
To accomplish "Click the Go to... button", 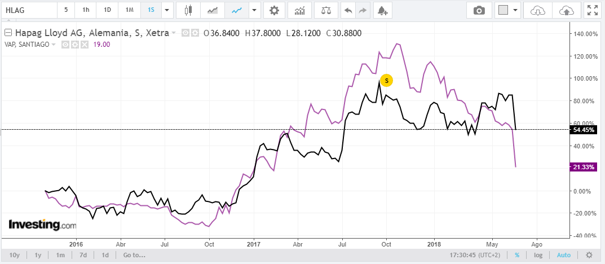I will point(134,255).
